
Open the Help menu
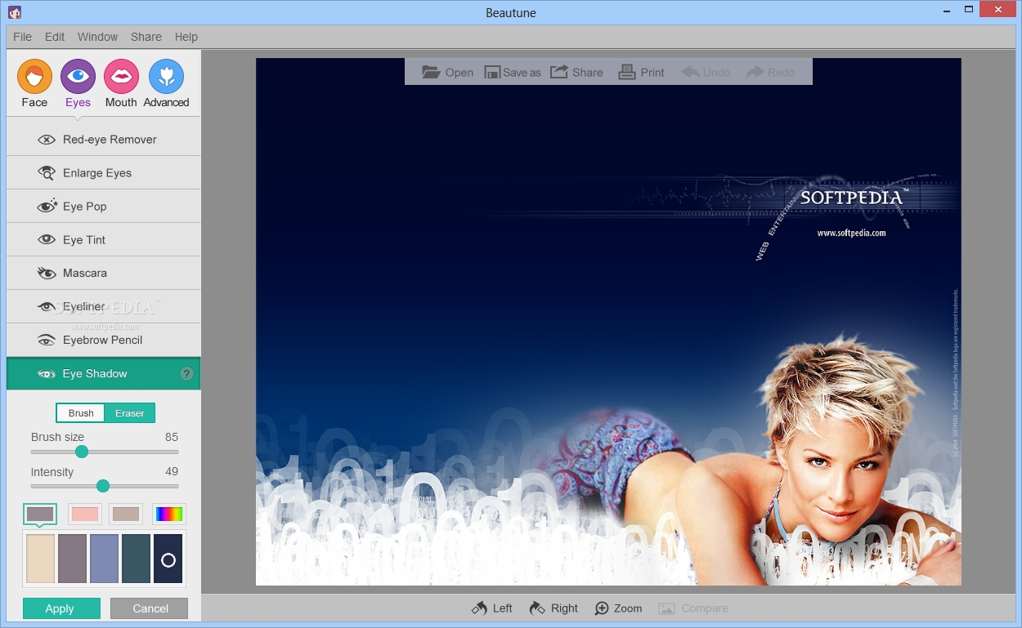(186, 37)
